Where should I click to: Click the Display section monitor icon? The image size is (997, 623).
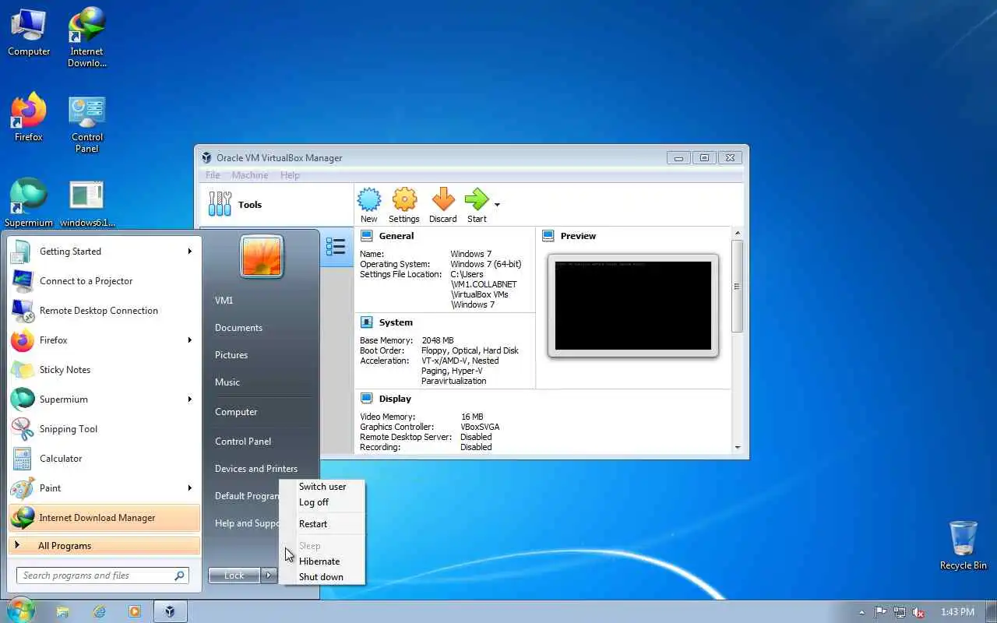click(x=367, y=399)
